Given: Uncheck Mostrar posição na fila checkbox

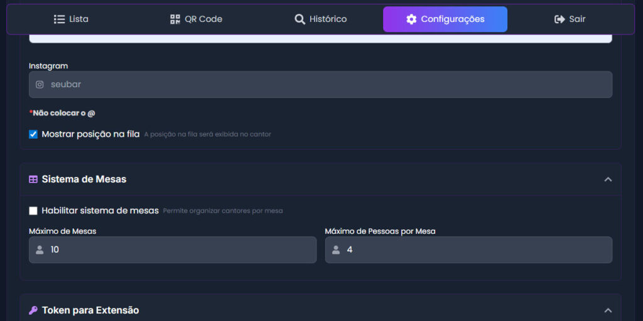Looking at the screenshot, I should (33, 134).
